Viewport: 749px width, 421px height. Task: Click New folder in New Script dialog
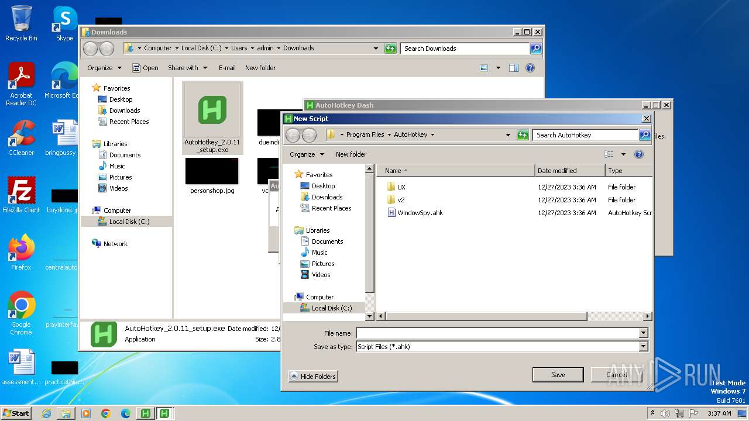tap(351, 154)
